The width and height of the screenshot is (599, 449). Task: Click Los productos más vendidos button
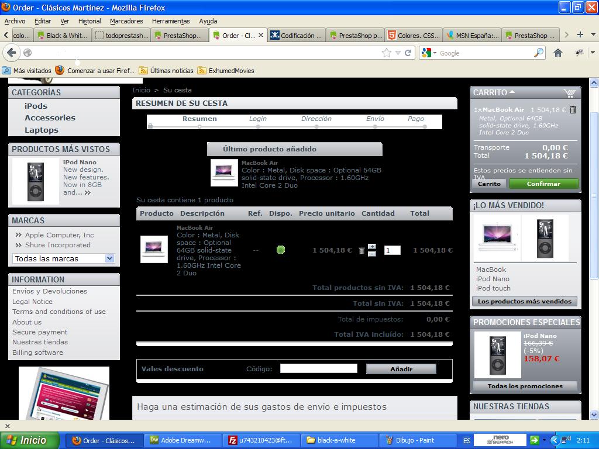point(525,301)
